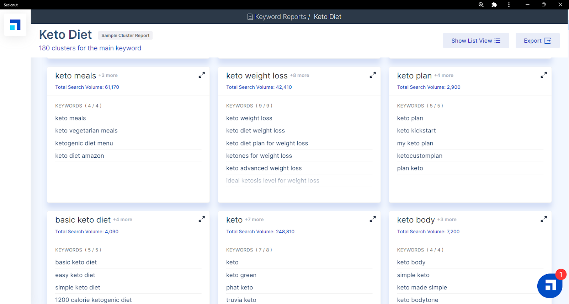The width and height of the screenshot is (569, 304).
Task: Click the Sample Cluster Report badge
Action: (125, 36)
